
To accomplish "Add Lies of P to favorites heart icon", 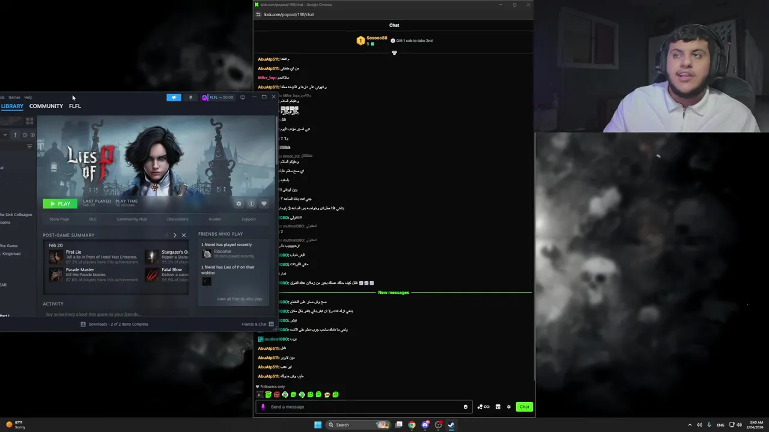I will [264, 203].
